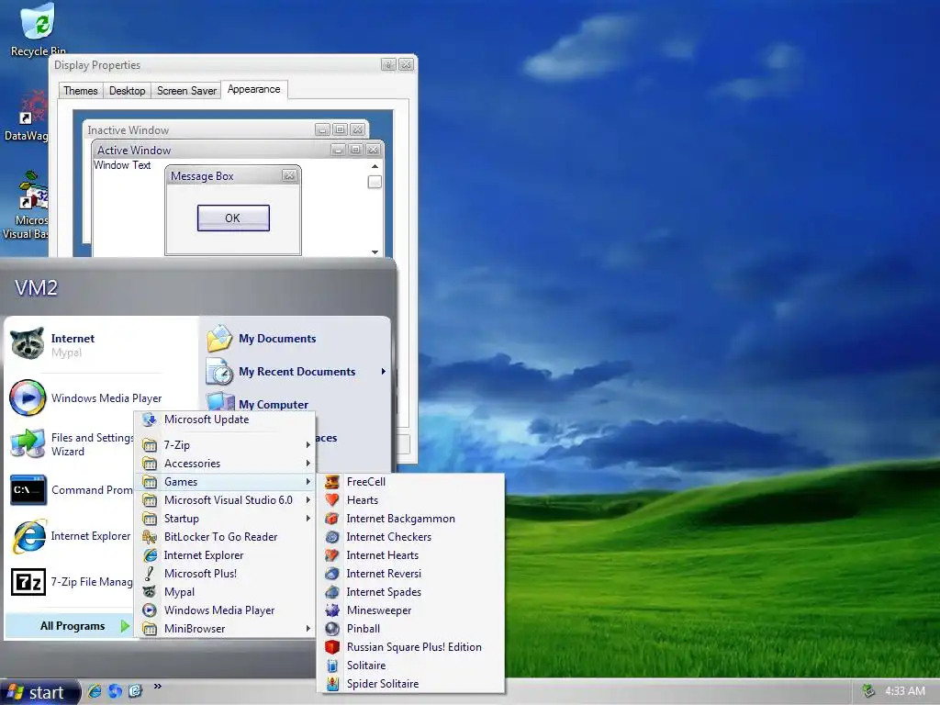Launch Internet Hearts
Image resolution: width=940 pixels, height=705 pixels.
point(412,555)
